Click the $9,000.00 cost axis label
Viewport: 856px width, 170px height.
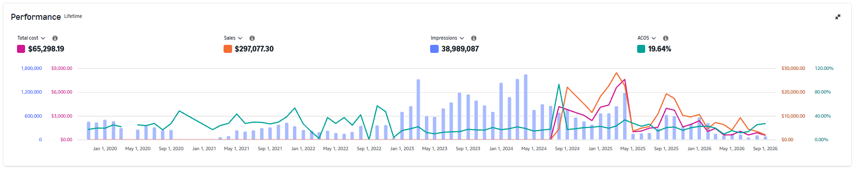point(62,68)
